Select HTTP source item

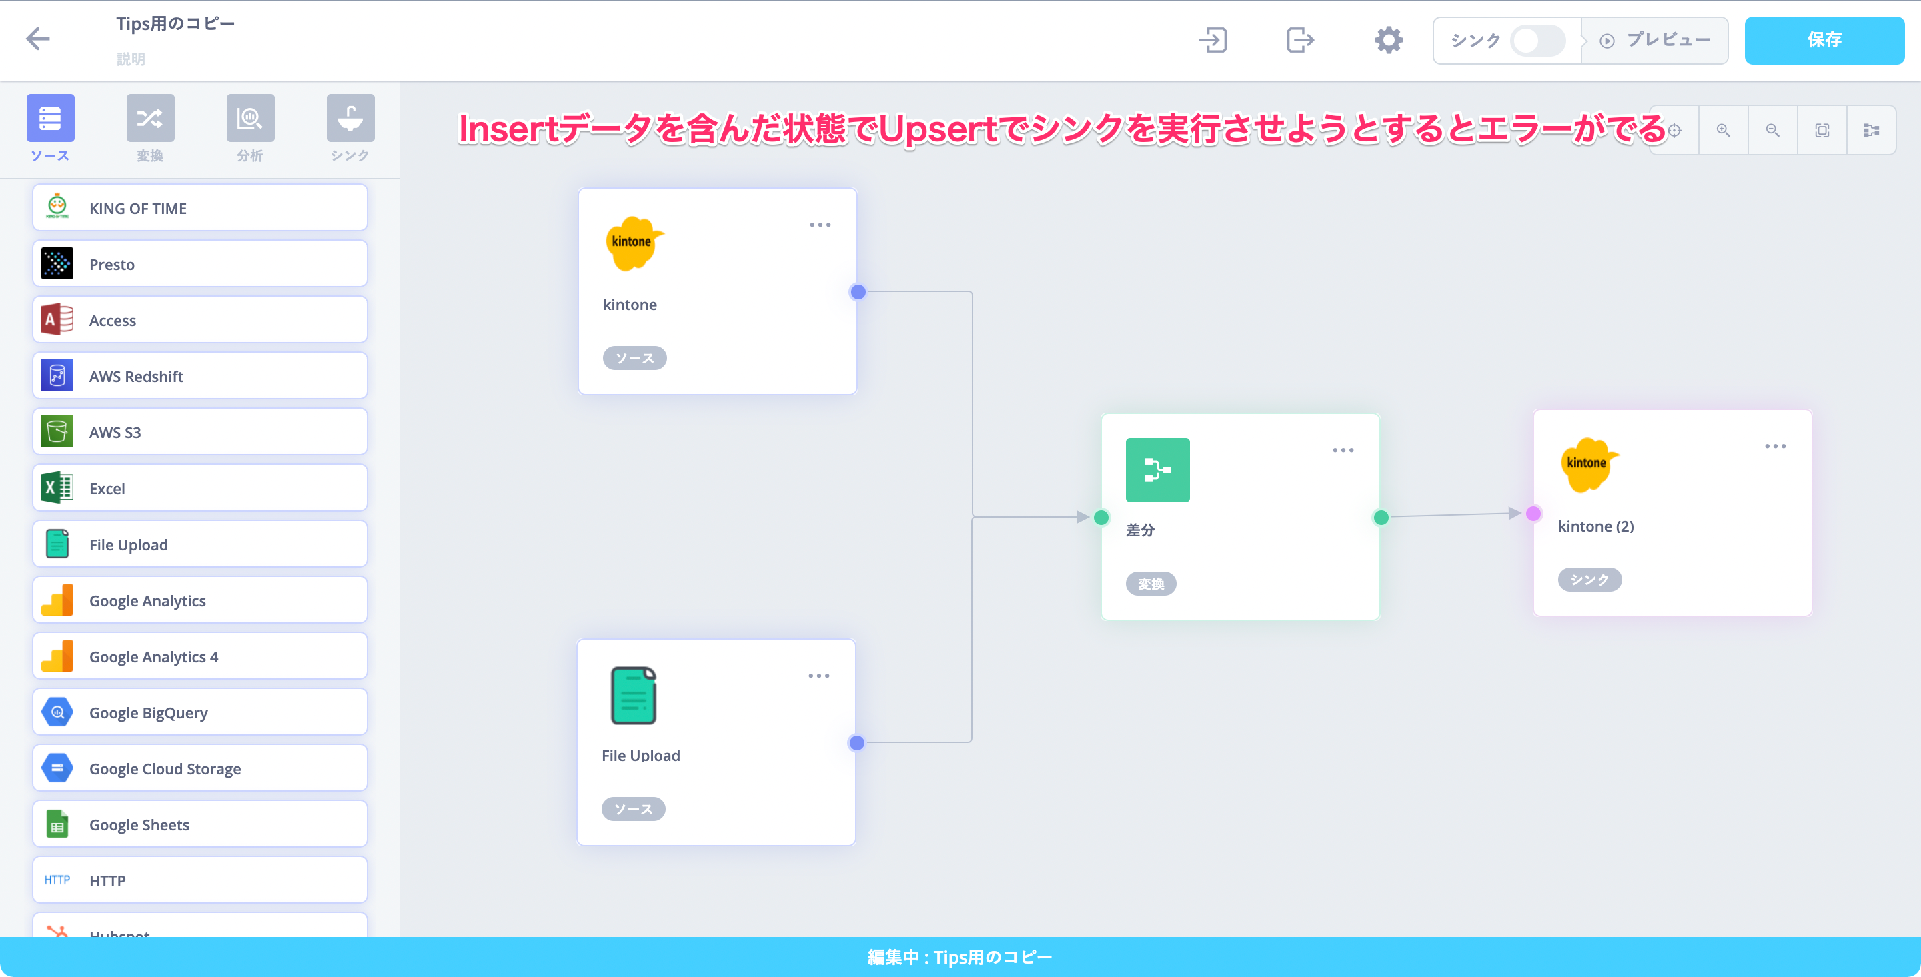coord(200,879)
